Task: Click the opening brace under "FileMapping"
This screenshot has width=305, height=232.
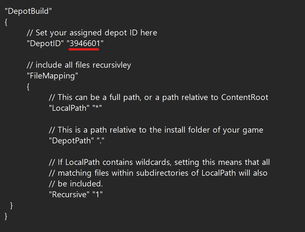Action: 28,87
